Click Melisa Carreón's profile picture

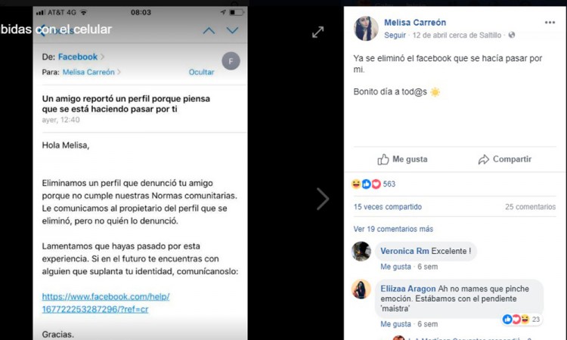[x=366, y=28]
